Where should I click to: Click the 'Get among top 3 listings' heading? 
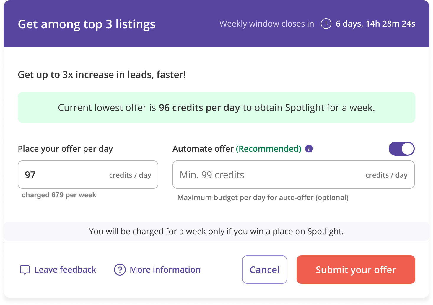click(87, 24)
